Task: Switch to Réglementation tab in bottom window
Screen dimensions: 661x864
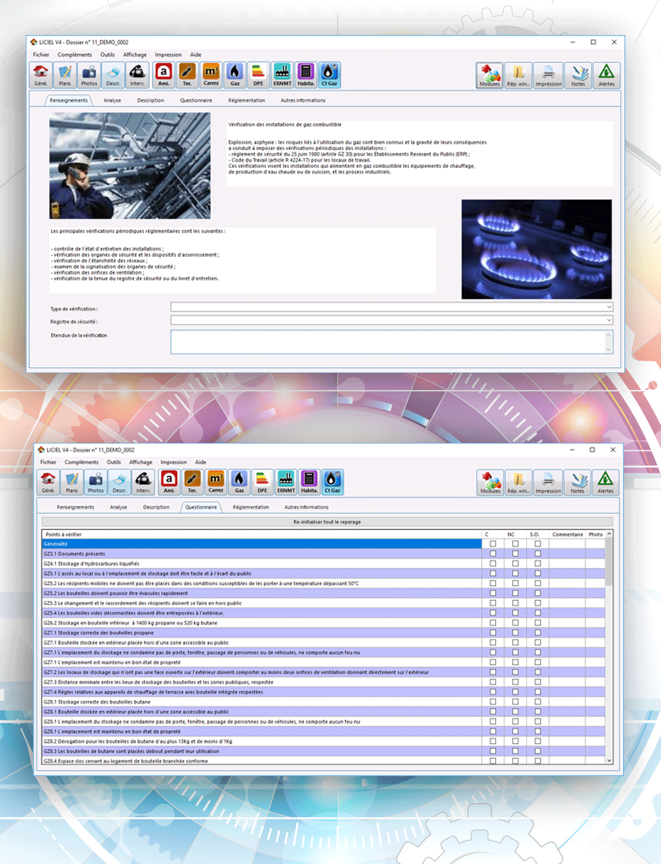Action: point(251,507)
